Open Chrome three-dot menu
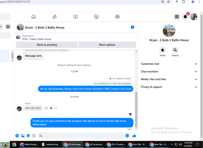The height and width of the screenshot is (148, 203). tap(199, 2)
